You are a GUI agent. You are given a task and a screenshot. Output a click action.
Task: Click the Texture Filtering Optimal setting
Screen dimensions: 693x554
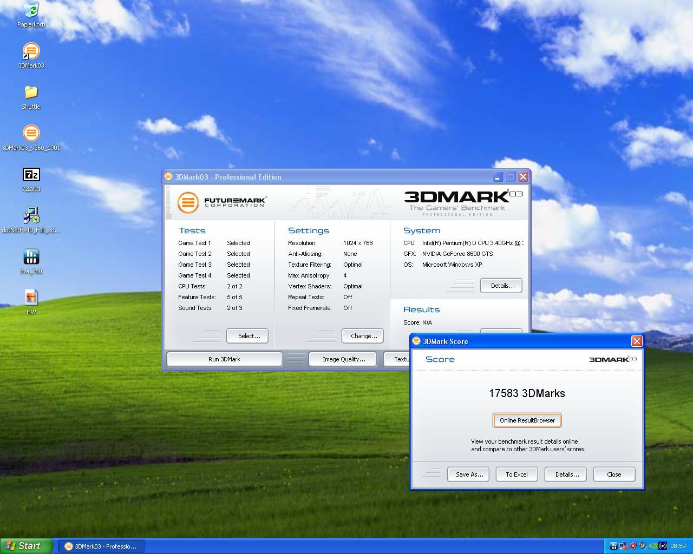pos(325,265)
